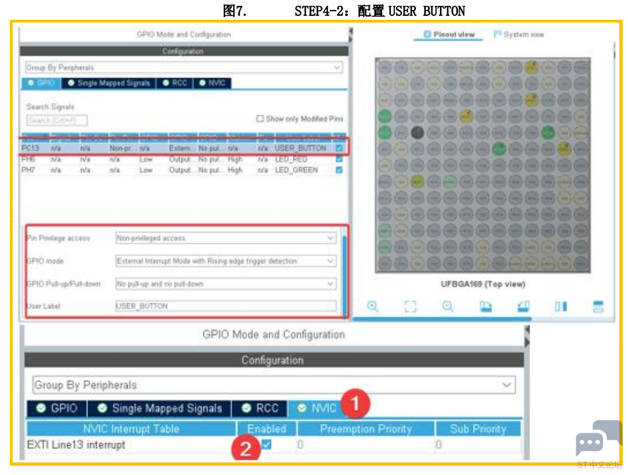Select the dark highlighted pin on the chip
The width and height of the screenshot is (628, 475).
(x=417, y=132)
